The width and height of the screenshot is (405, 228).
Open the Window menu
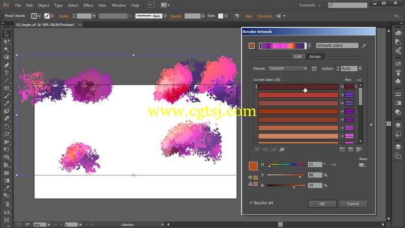[x=119, y=5]
